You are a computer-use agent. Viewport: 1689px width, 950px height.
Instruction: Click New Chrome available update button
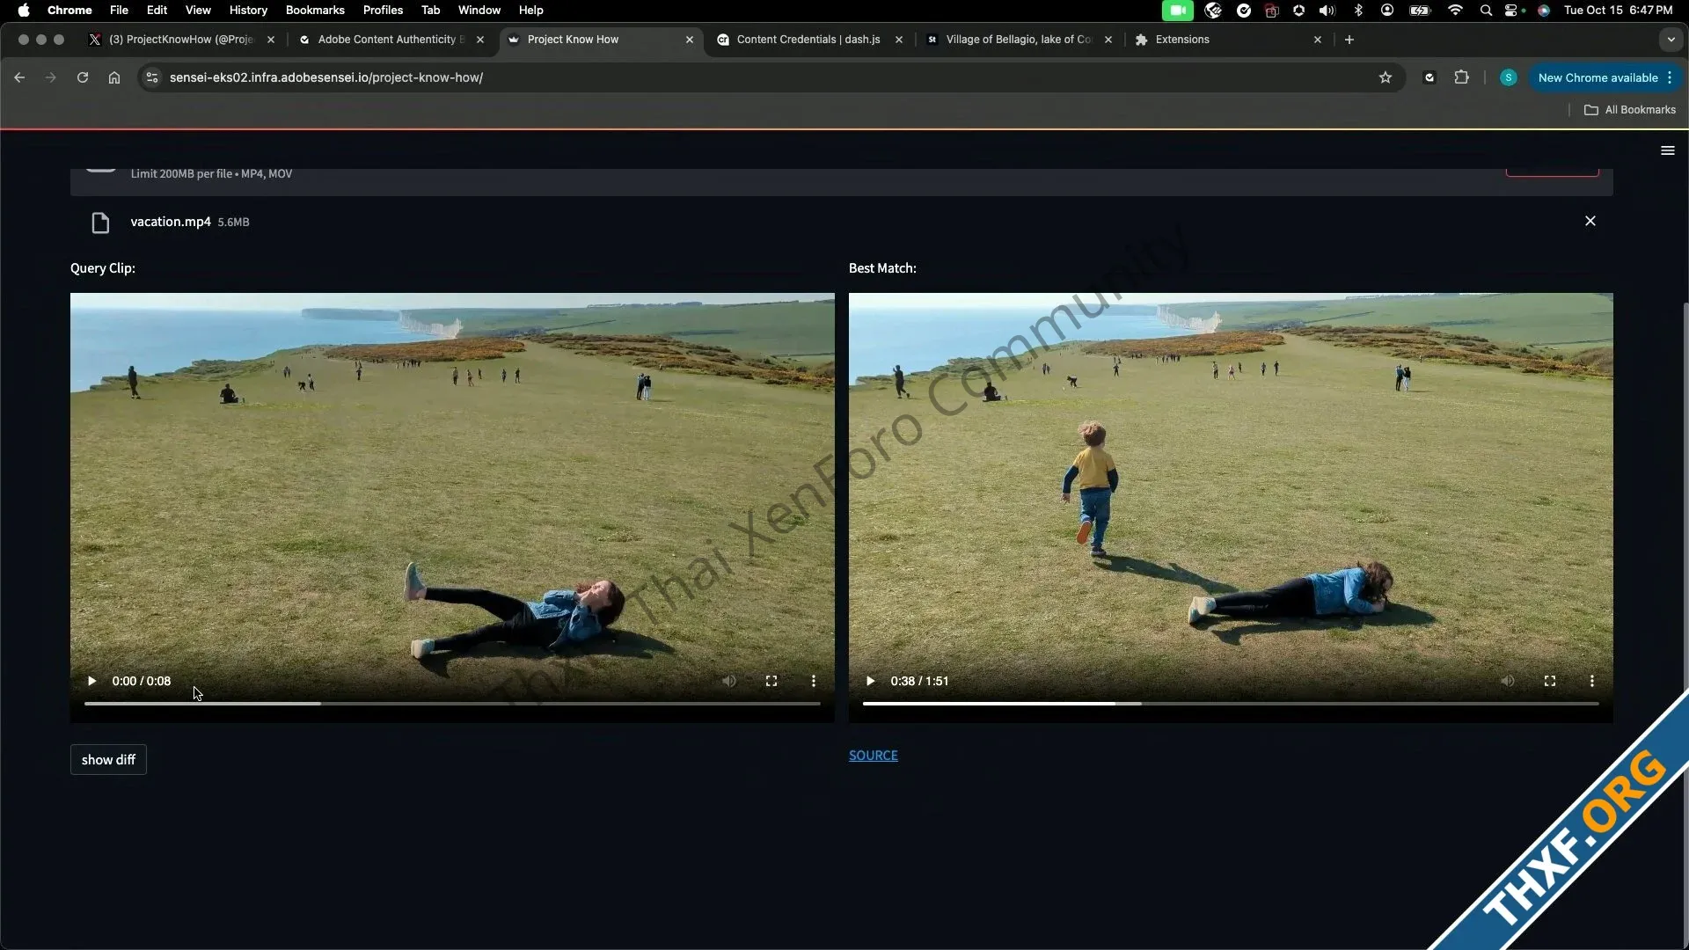(x=1605, y=77)
